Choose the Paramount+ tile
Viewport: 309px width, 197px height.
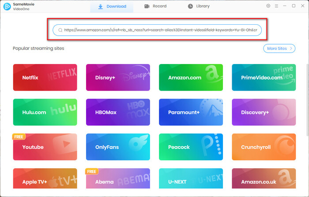191,112
